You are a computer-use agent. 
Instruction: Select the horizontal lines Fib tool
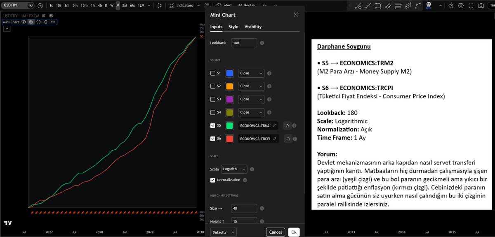click(398, 5)
